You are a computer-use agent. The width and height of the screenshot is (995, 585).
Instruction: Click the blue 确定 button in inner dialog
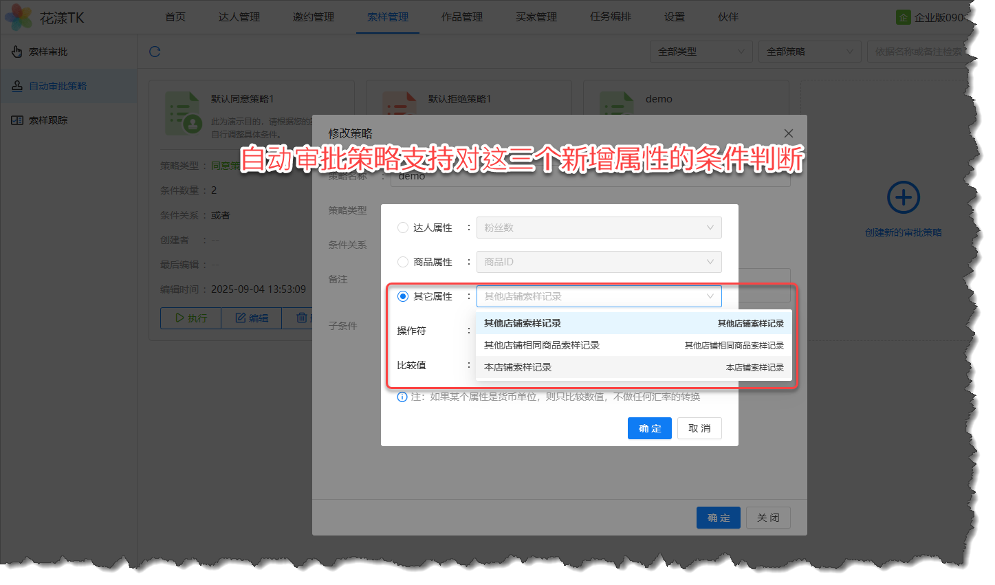point(649,428)
